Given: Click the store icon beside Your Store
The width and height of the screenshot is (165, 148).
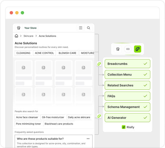Looking at the screenshot, I should tap(19, 28).
